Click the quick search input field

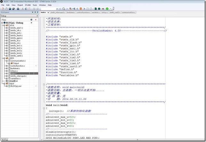49,9
